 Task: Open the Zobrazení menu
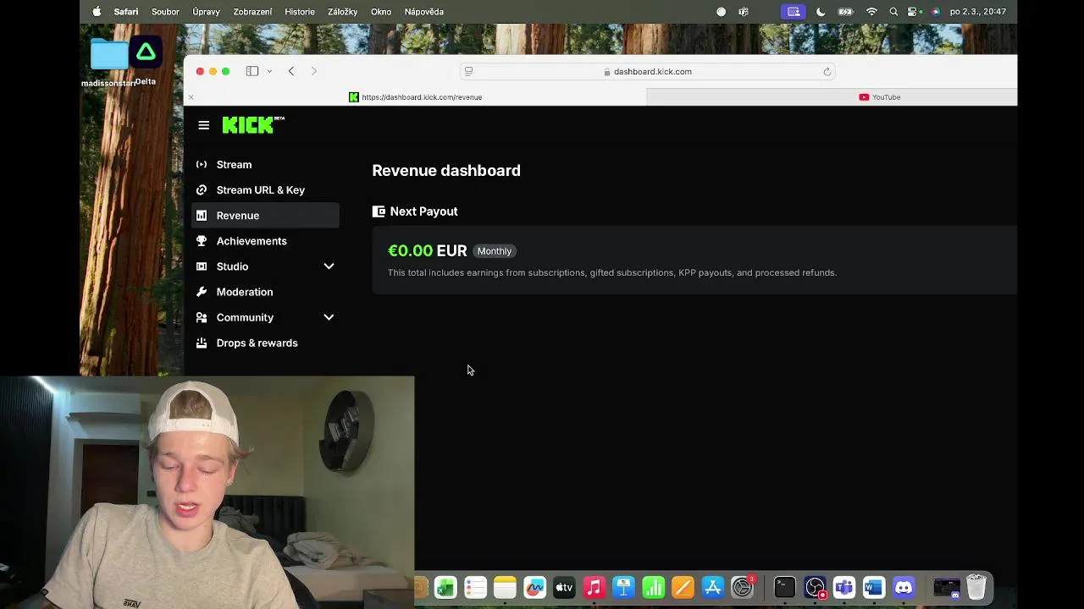[x=252, y=12]
